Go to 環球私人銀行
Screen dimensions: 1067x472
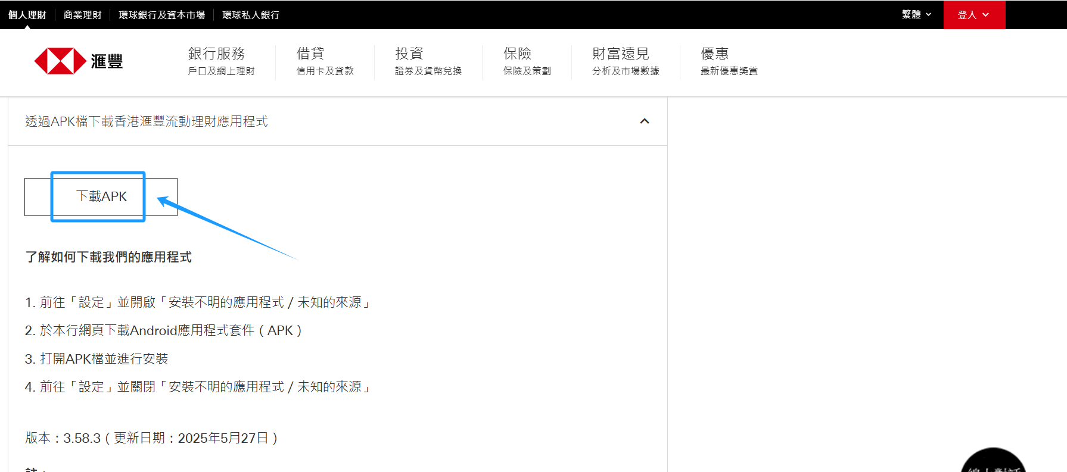[x=251, y=15]
